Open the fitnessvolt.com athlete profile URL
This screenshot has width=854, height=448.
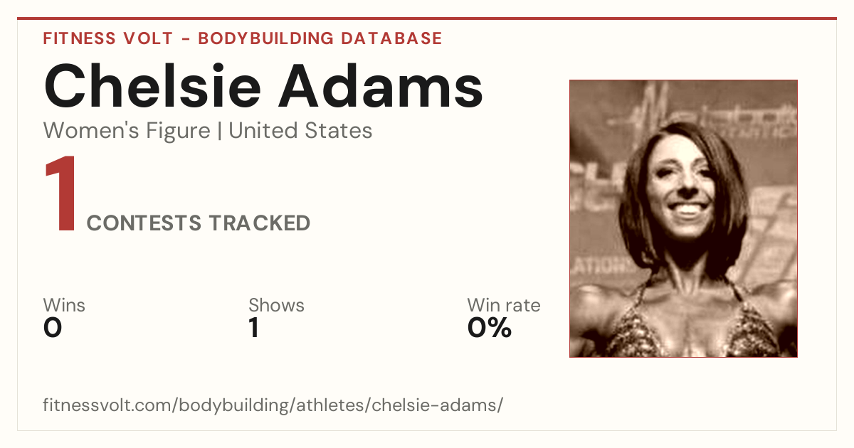[x=273, y=405]
